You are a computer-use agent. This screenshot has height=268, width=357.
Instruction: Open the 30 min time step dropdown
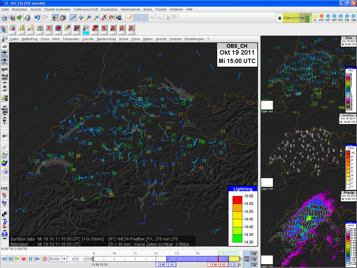pyautogui.click(x=64, y=259)
